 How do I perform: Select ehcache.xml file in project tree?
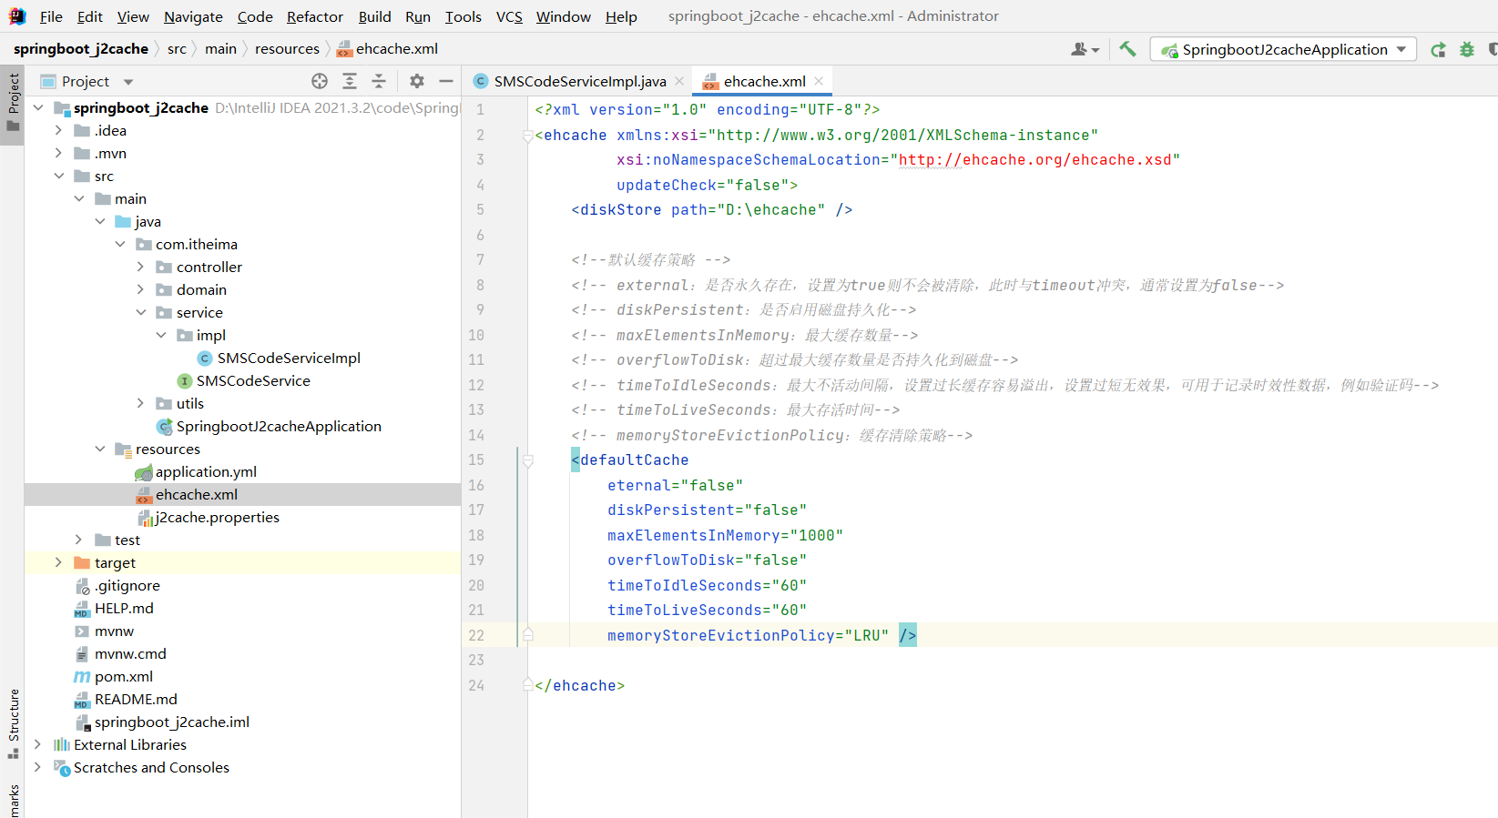pyautogui.click(x=197, y=494)
